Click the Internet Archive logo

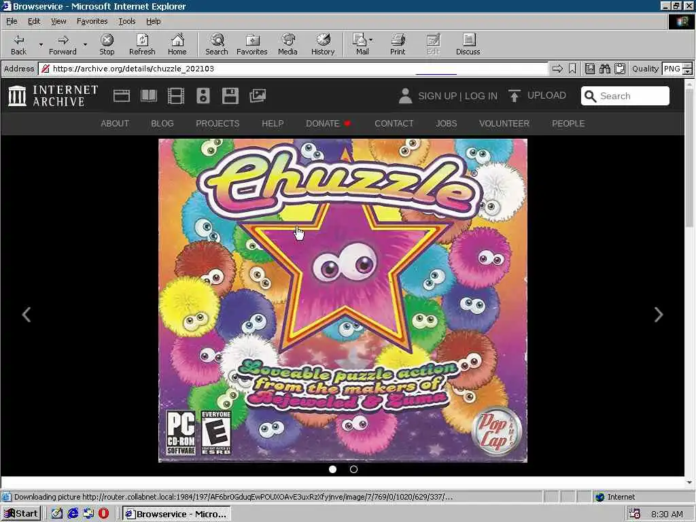pyautogui.click(x=53, y=96)
